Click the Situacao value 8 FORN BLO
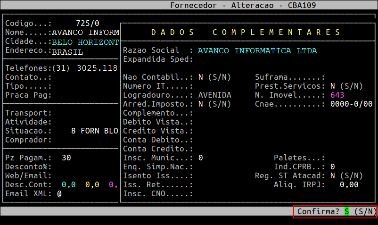Image resolution: width=378 pixels, height=225 pixels. tap(94, 131)
